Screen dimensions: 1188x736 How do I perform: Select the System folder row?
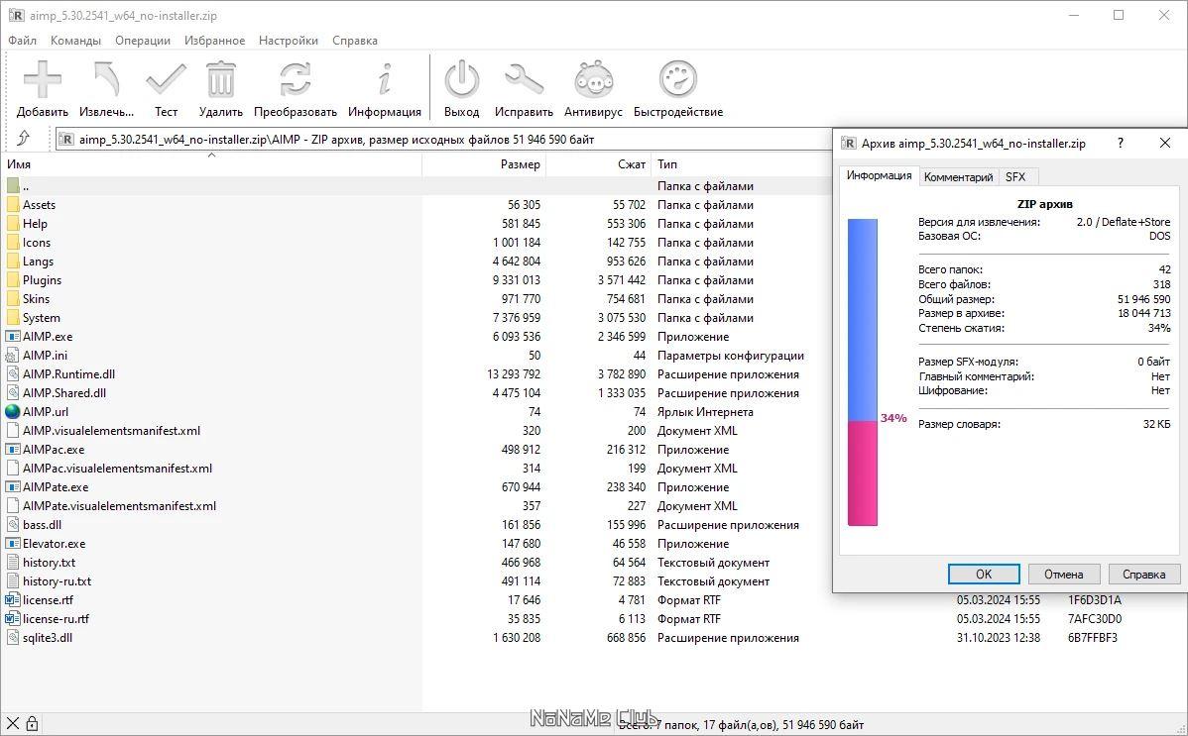tap(416, 318)
